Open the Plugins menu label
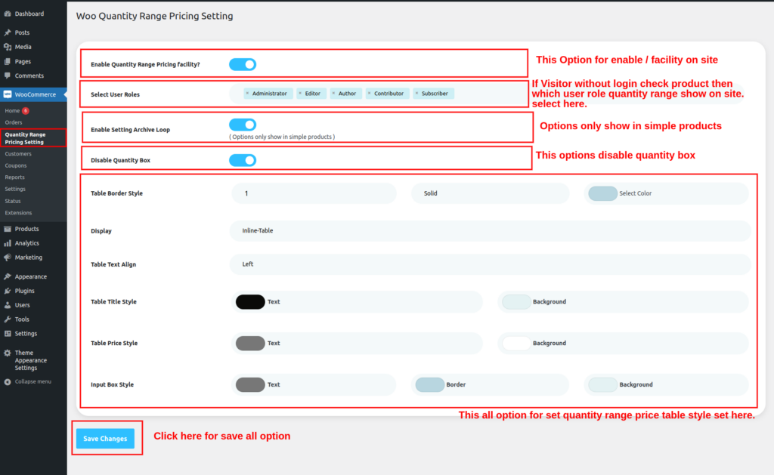This screenshot has width=774, height=475. pyautogui.click(x=25, y=291)
